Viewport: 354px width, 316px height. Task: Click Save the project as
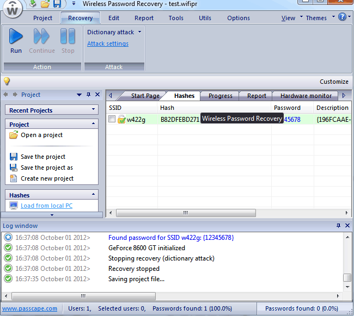47,168
